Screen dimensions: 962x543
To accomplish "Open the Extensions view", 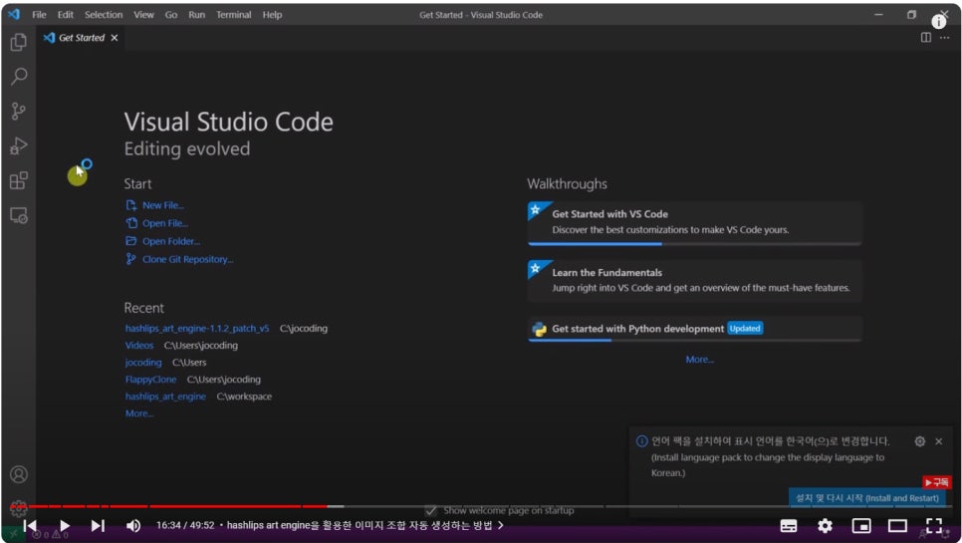I will tap(18, 180).
